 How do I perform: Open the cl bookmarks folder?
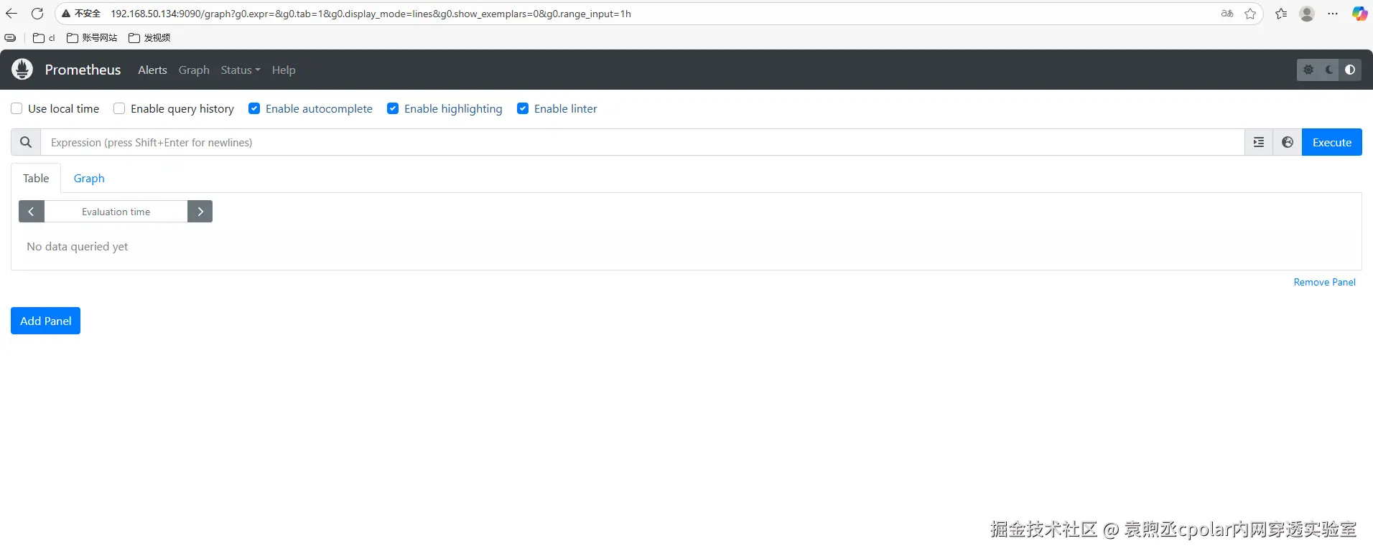(x=44, y=38)
